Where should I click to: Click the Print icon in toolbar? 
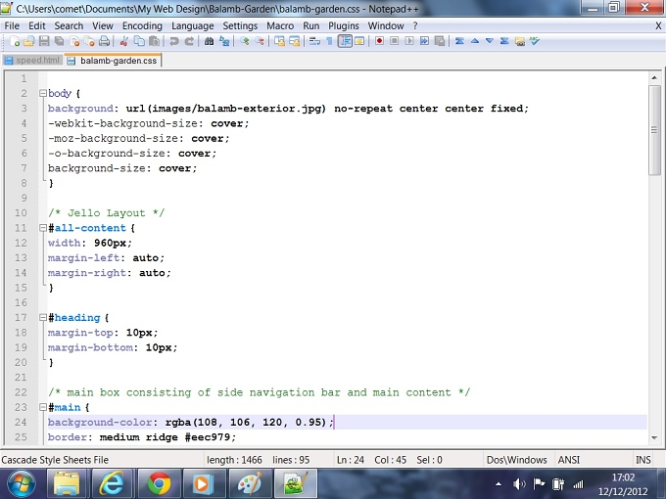tap(105, 41)
